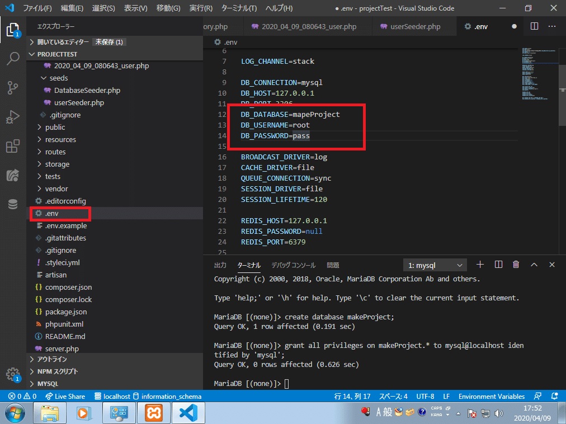Open the database activity bar icon
Screen dimensions: 566x424
(x=13, y=204)
